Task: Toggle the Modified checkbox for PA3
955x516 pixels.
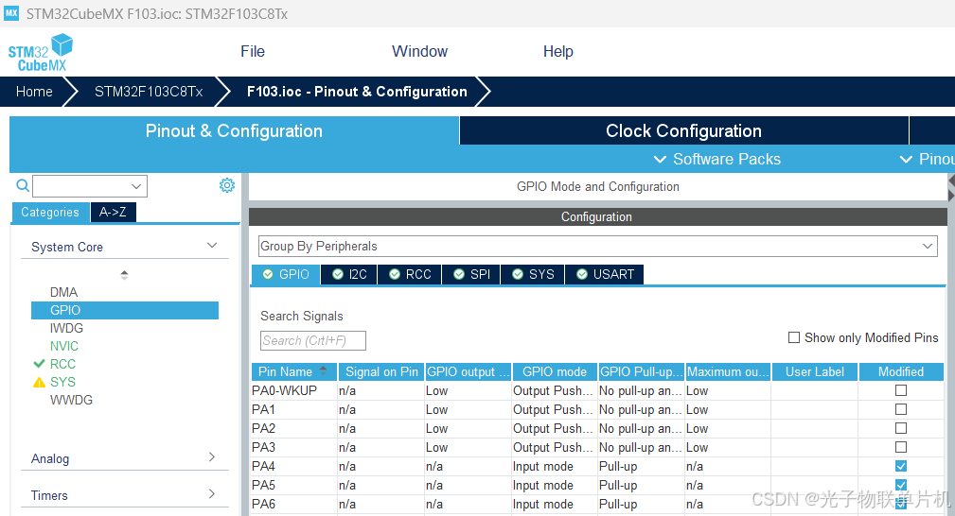Action: (901, 447)
